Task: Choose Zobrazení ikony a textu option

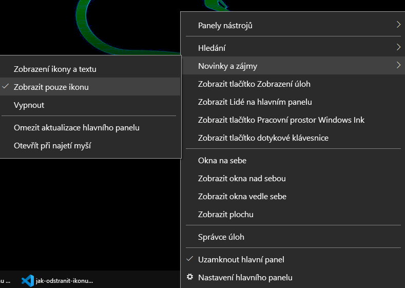Action: (55, 69)
